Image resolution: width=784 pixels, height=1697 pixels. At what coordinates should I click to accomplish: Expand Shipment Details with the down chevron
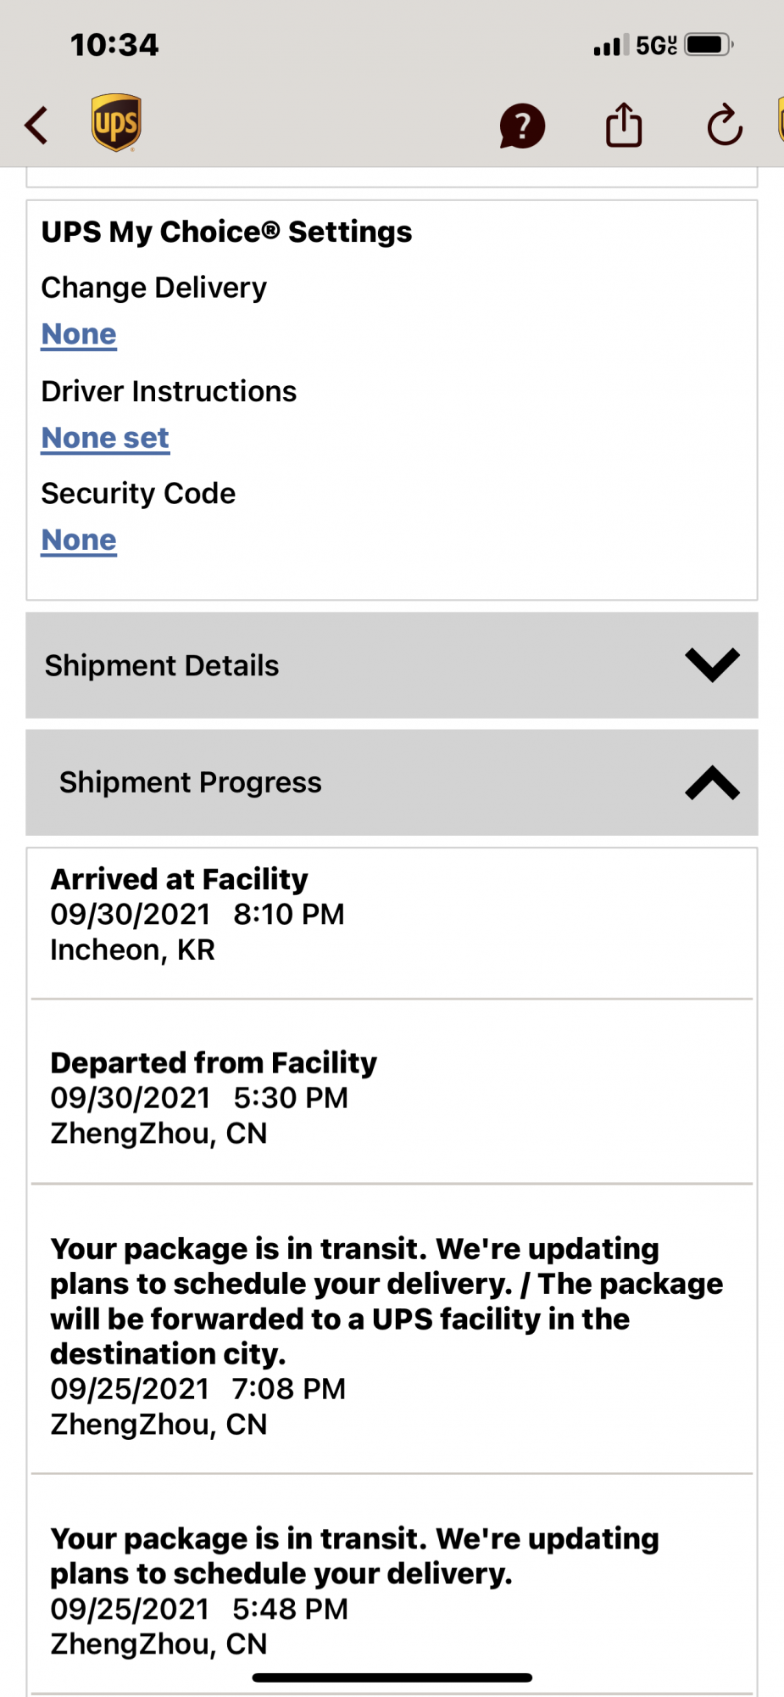(712, 665)
